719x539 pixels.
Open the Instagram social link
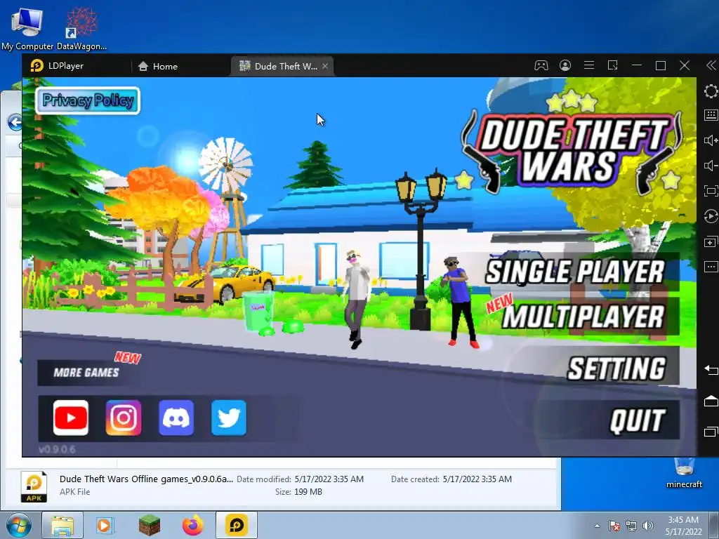(124, 418)
